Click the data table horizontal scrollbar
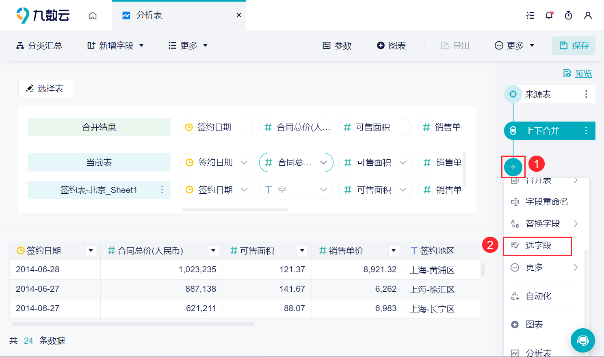Viewport: 604px width, 357px height. pos(133,324)
